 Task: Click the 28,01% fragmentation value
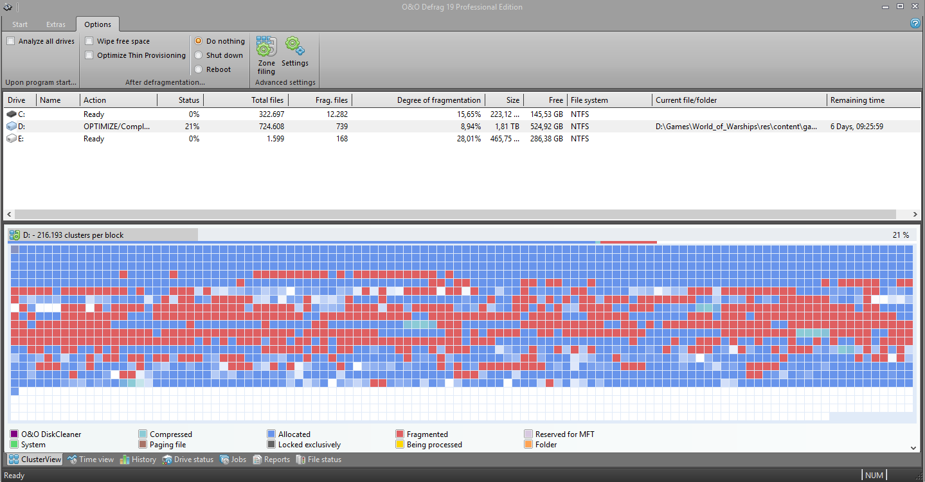[x=469, y=139]
